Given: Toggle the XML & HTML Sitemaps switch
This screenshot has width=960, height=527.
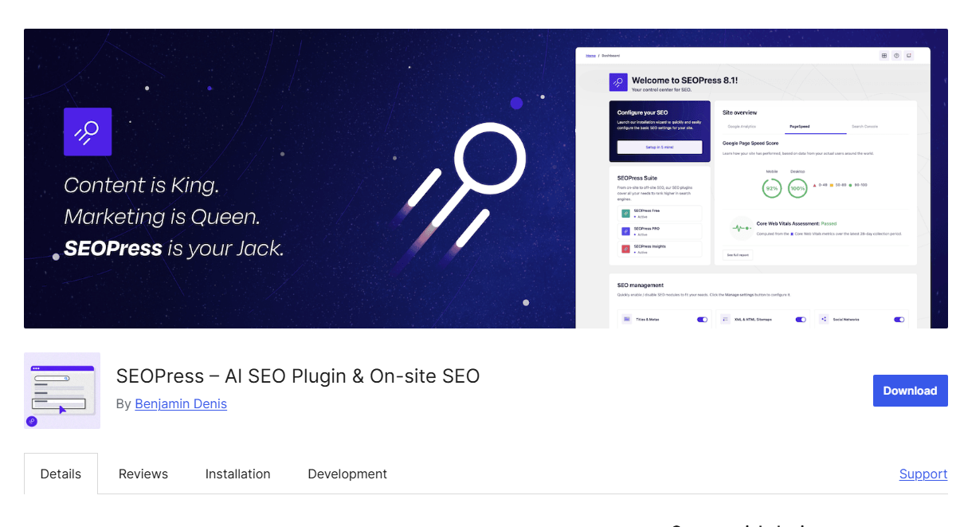Looking at the screenshot, I should click(801, 319).
